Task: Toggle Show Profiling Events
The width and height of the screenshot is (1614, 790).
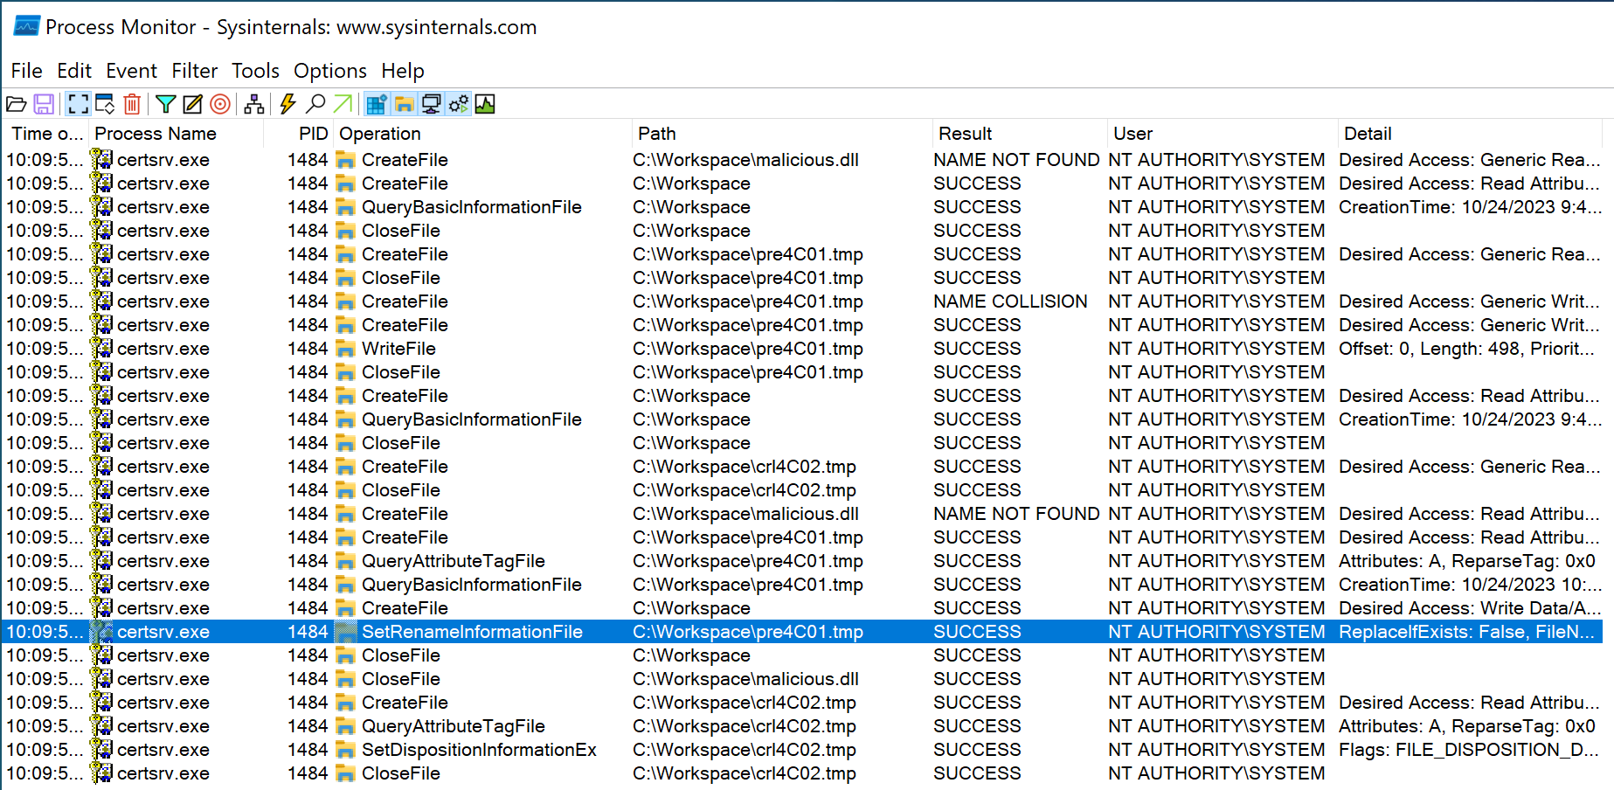Action: [x=485, y=105]
